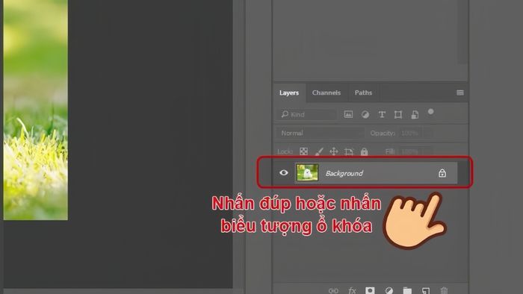Switch to the Paths tab
Image resolution: width=523 pixels, height=294 pixels.
[x=363, y=93]
